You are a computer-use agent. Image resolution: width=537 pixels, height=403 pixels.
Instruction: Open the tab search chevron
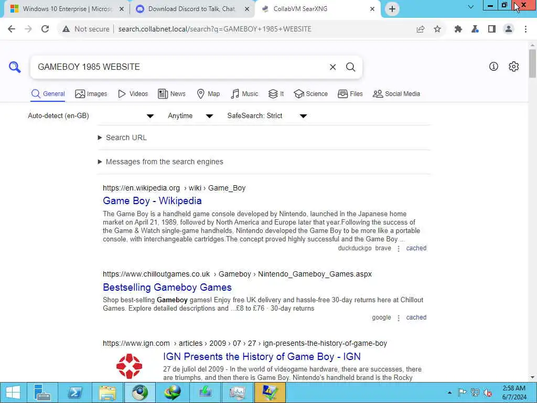[471, 7]
